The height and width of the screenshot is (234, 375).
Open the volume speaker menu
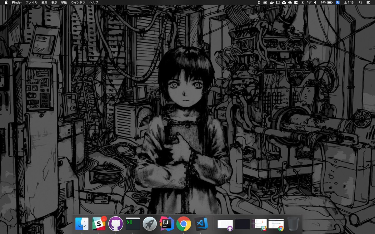click(x=315, y=2)
